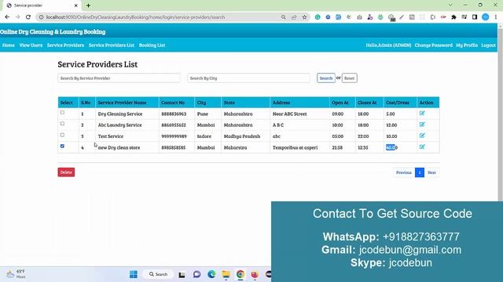Click the page vertical scrollbar

tap(500, 115)
